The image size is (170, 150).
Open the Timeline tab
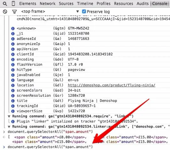click(x=85, y=3)
